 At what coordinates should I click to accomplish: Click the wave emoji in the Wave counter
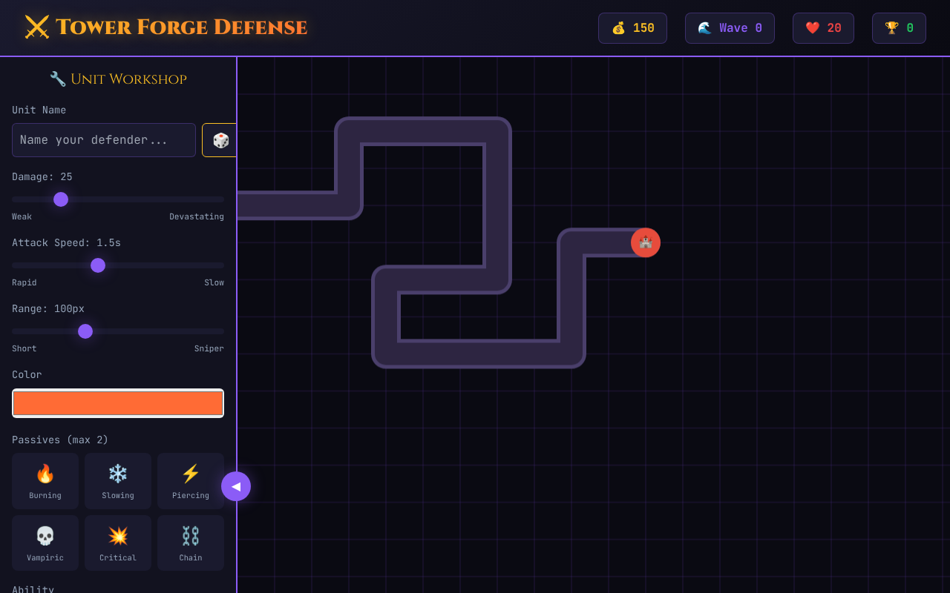click(x=705, y=27)
